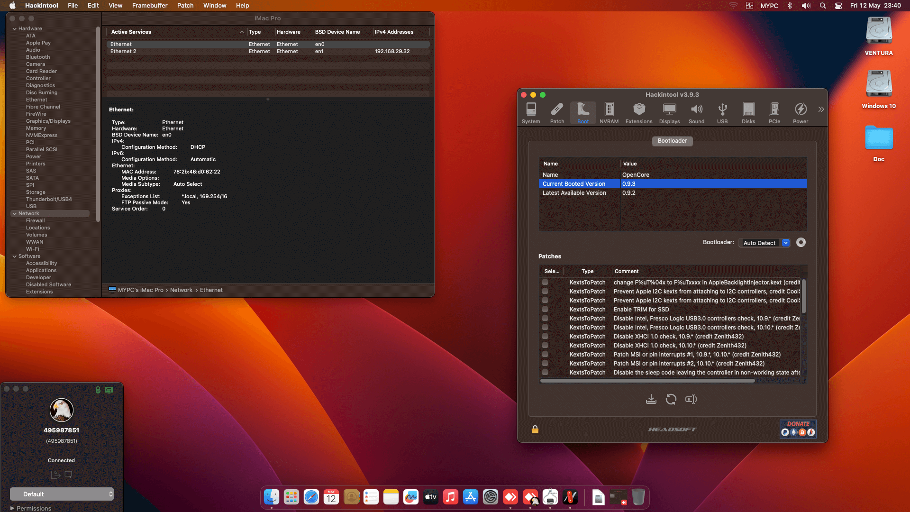
Task: Open the Default dropdown in remote panel
Action: [62, 494]
